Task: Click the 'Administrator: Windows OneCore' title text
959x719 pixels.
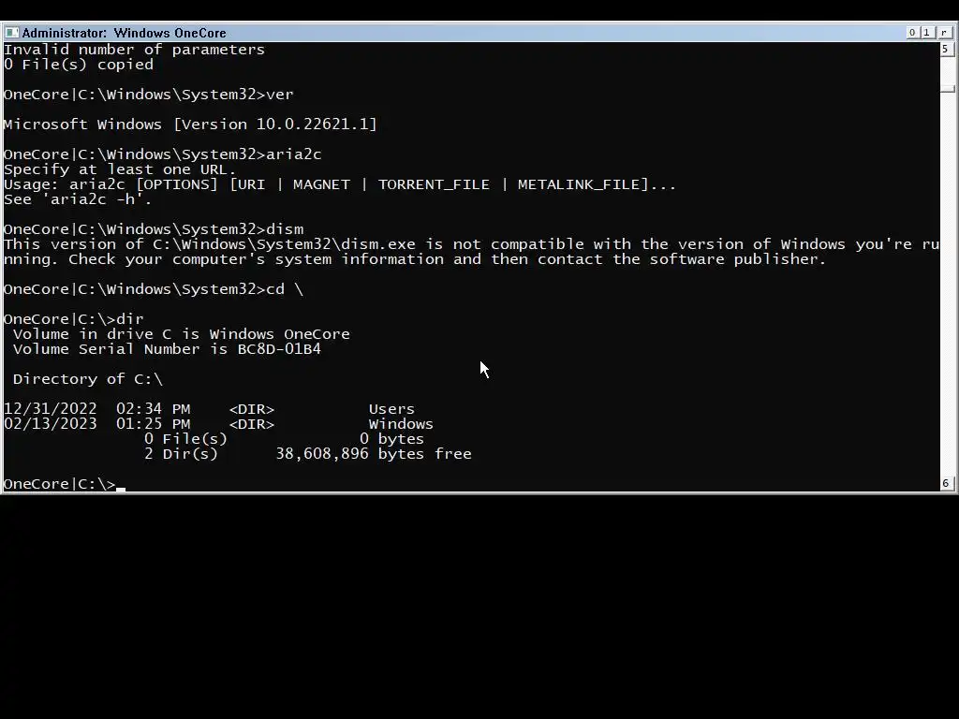Action: click(125, 33)
